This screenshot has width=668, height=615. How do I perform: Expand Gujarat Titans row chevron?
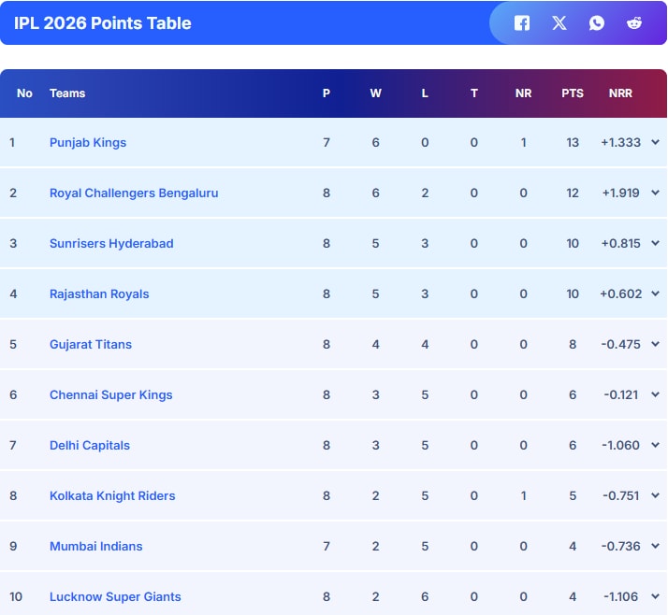pos(655,345)
